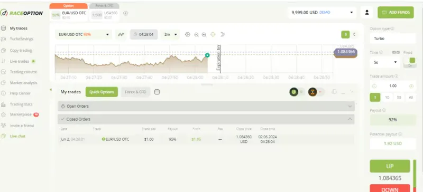The width and height of the screenshot is (423, 192).
Task: Collapse the Closed Orders section
Action: [x=206, y=119]
